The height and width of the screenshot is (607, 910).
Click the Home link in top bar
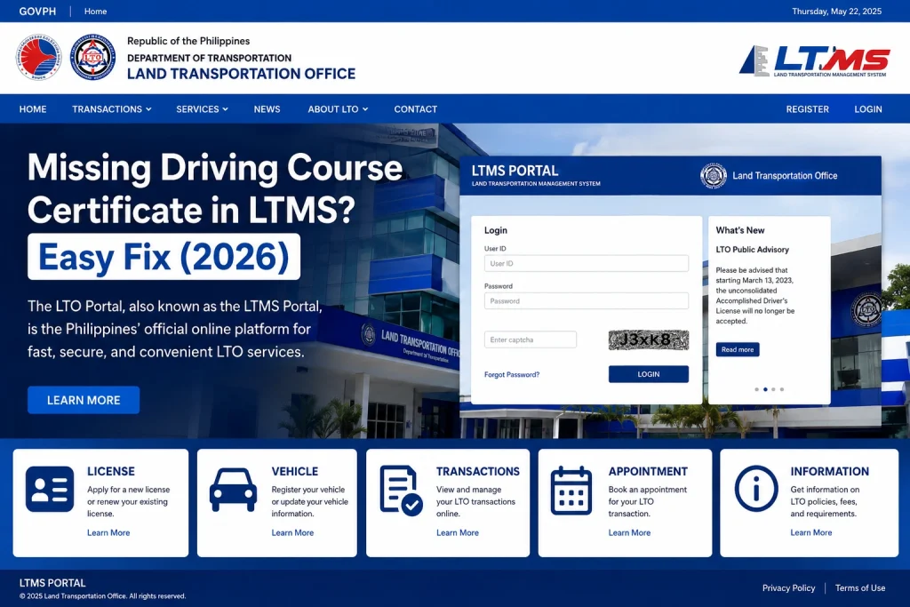pos(95,11)
